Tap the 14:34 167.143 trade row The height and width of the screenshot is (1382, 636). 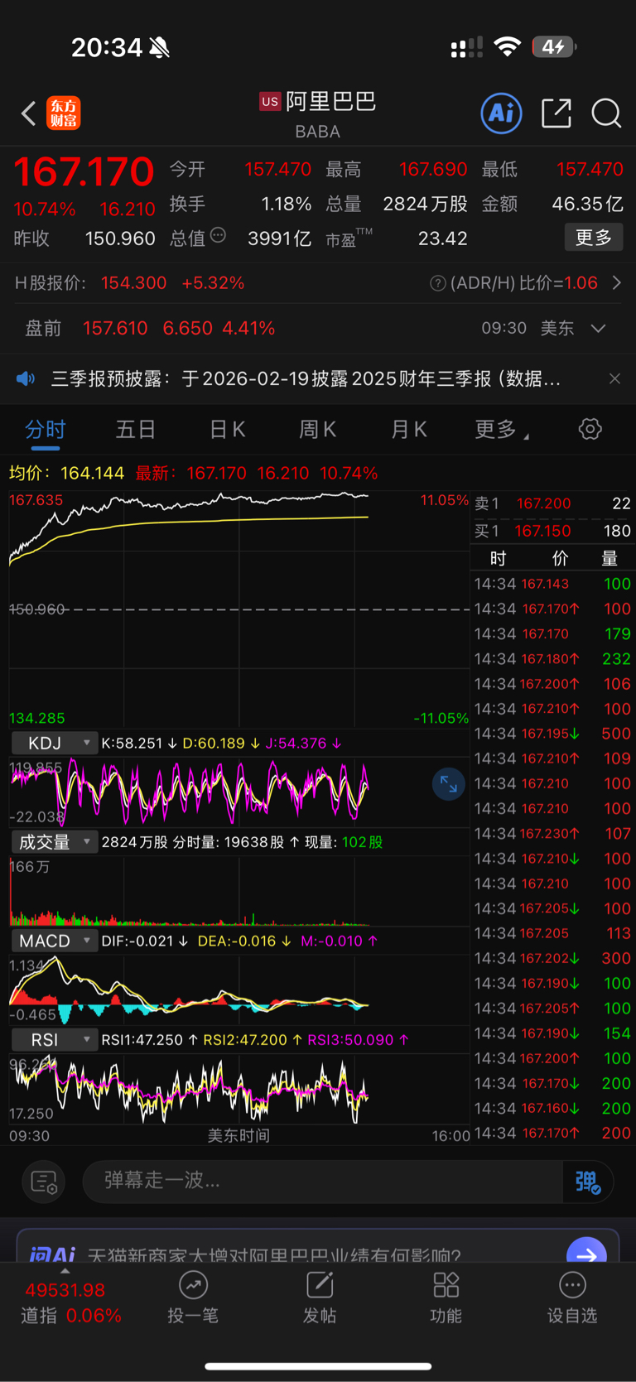(x=552, y=584)
